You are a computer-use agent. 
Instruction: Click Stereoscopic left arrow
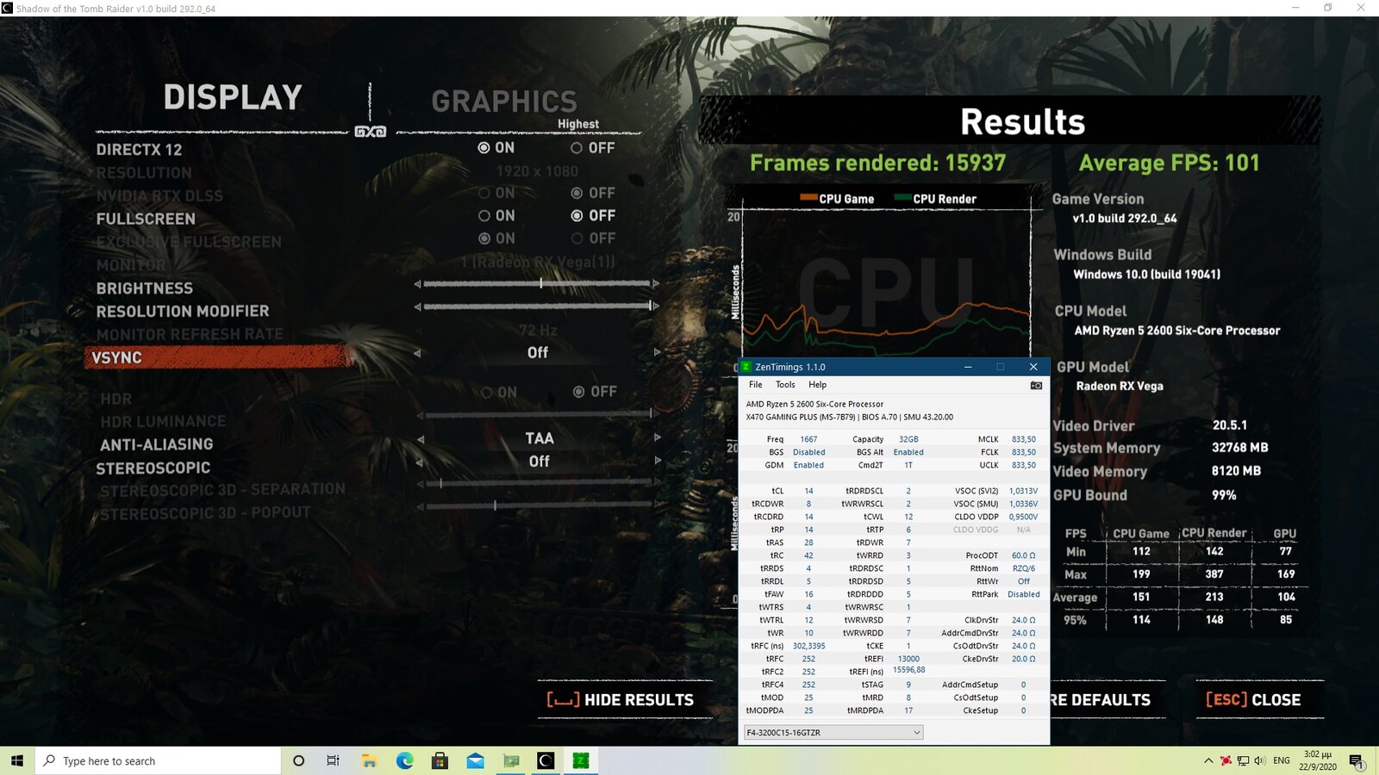point(421,462)
